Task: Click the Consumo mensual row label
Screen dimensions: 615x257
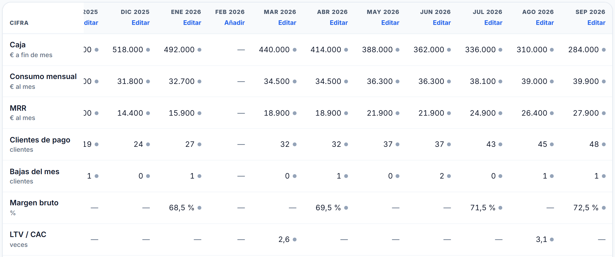Action: click(x=43, y=76)
